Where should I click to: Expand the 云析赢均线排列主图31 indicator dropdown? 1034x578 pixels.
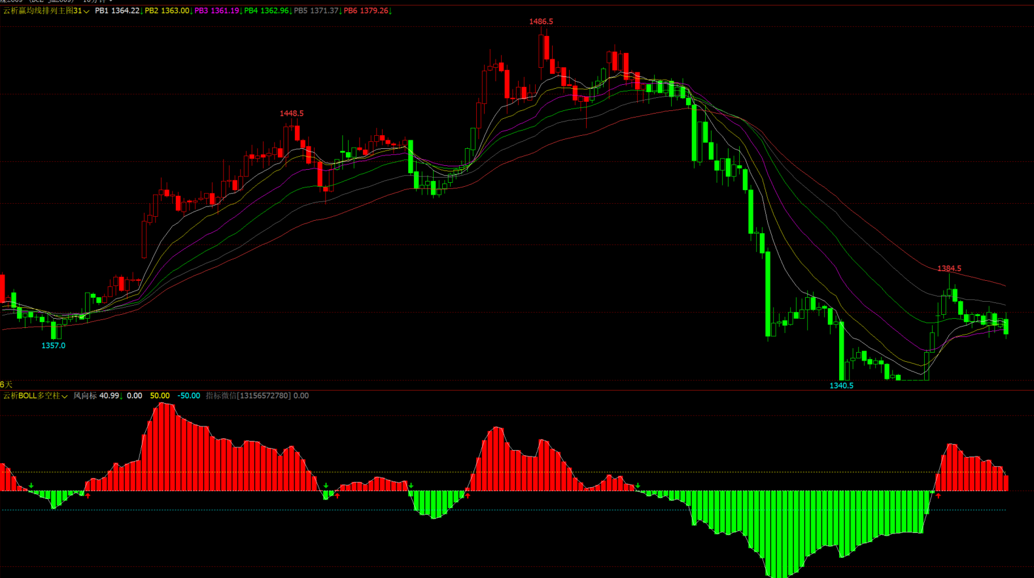pos(46,11)
